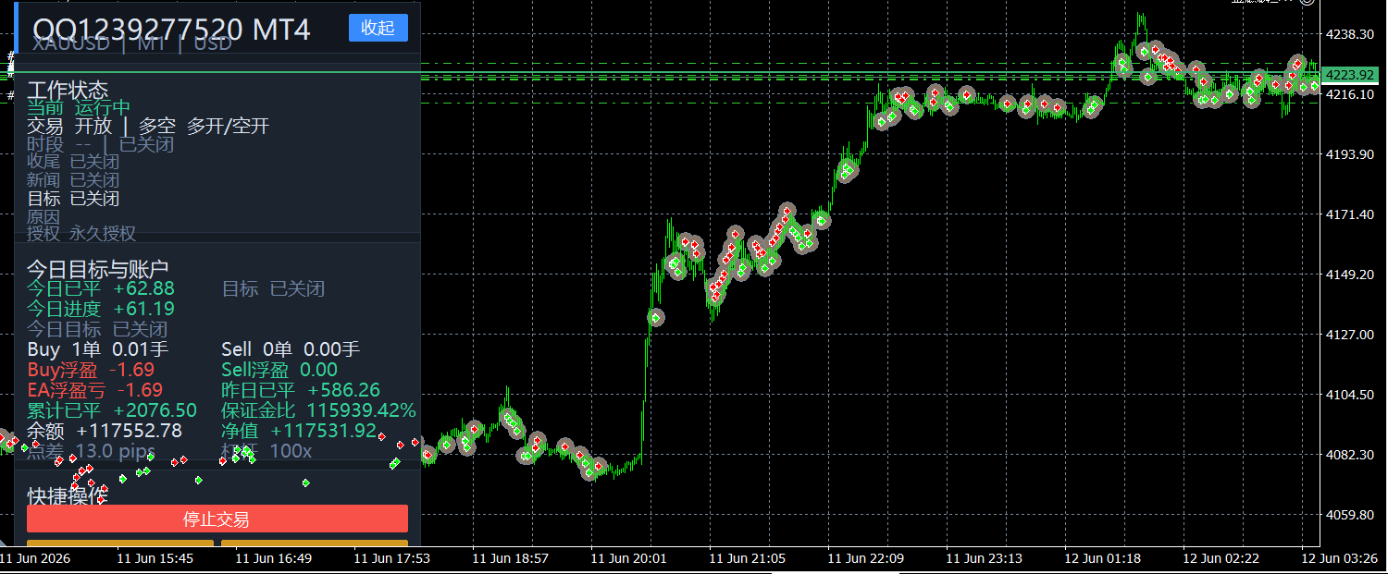Click the red 停止交易 button

point(217,519)
